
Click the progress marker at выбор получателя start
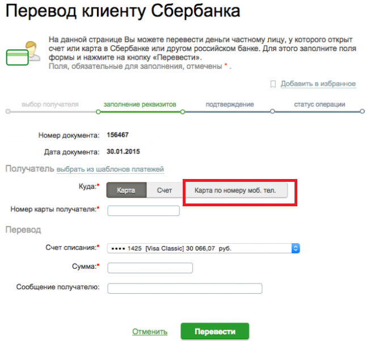click(x=8, y=111)
